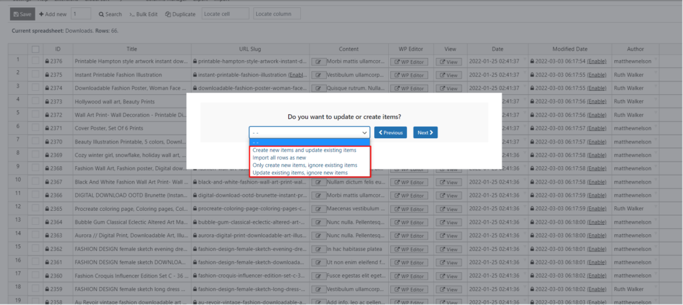
Task: Focus the Locate column field
Action: click(x=277, y=14)
